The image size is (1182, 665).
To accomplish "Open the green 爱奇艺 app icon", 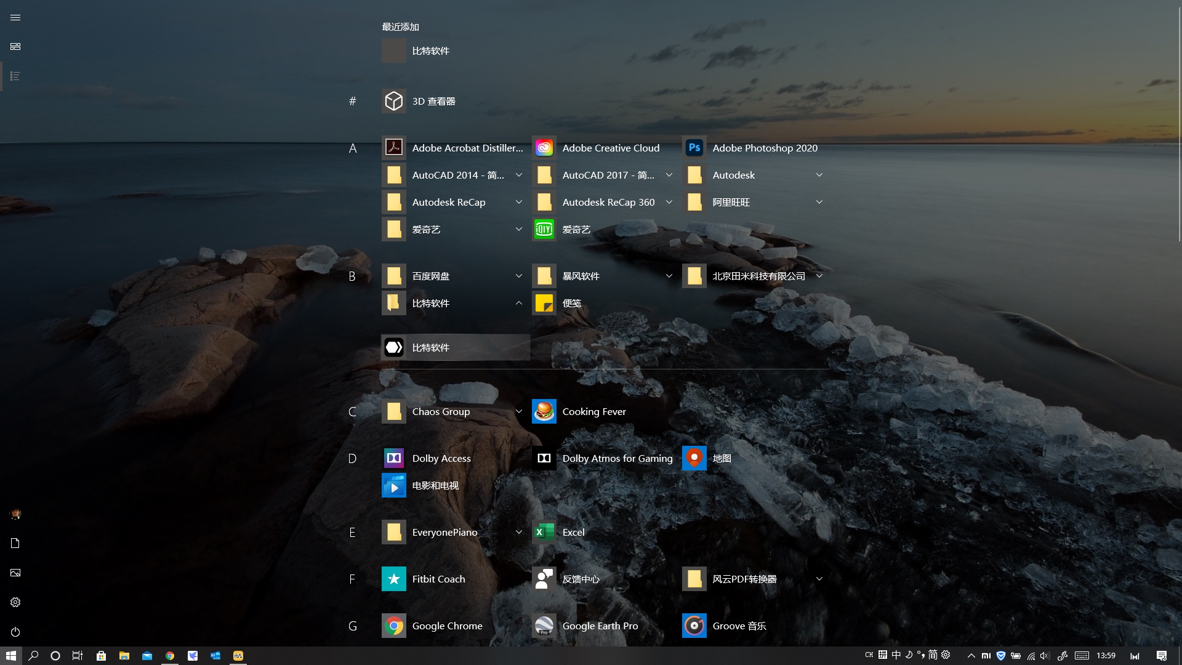I will [x=544, y=229].
